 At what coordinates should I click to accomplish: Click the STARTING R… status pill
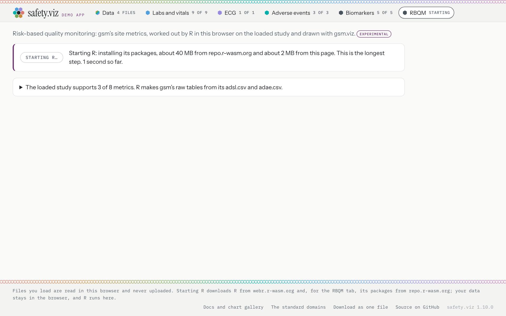[x=42, y=57]
